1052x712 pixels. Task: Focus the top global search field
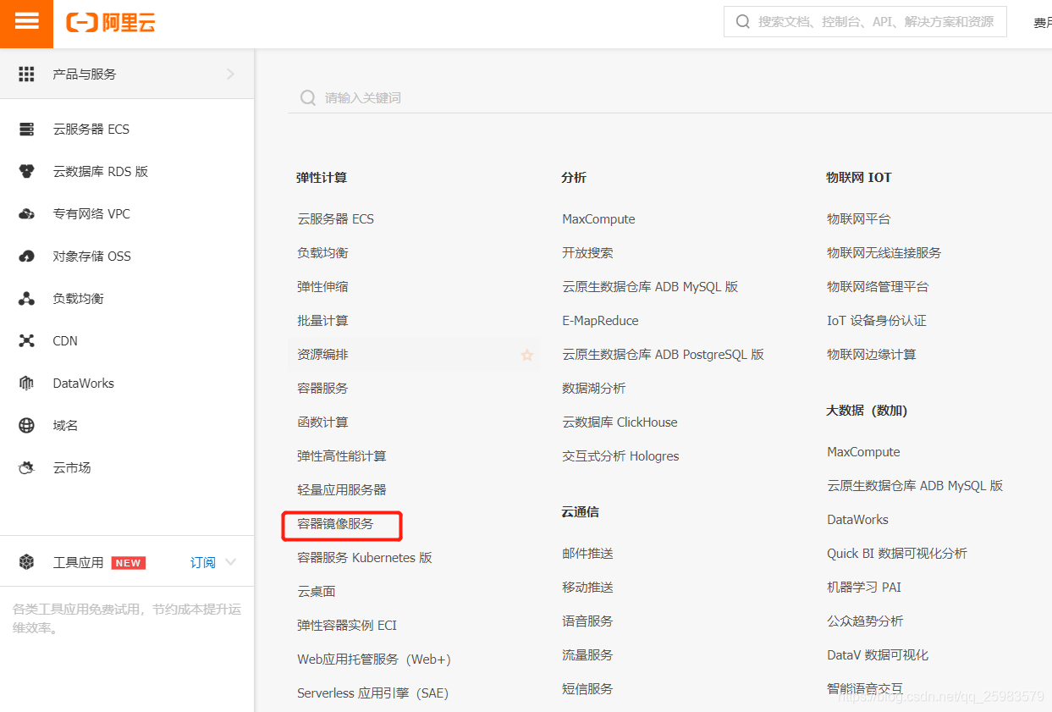coord(865,22)
